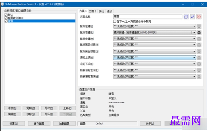The height and width of the screenshot is (131, 207).
Task: Click the 加载配置 button
Action: 64,123
